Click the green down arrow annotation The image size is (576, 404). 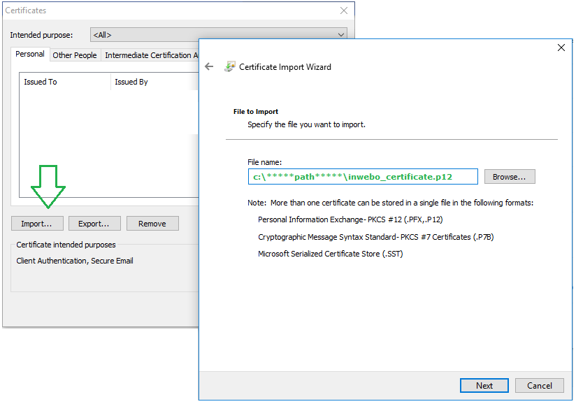[x=48, y=187]
